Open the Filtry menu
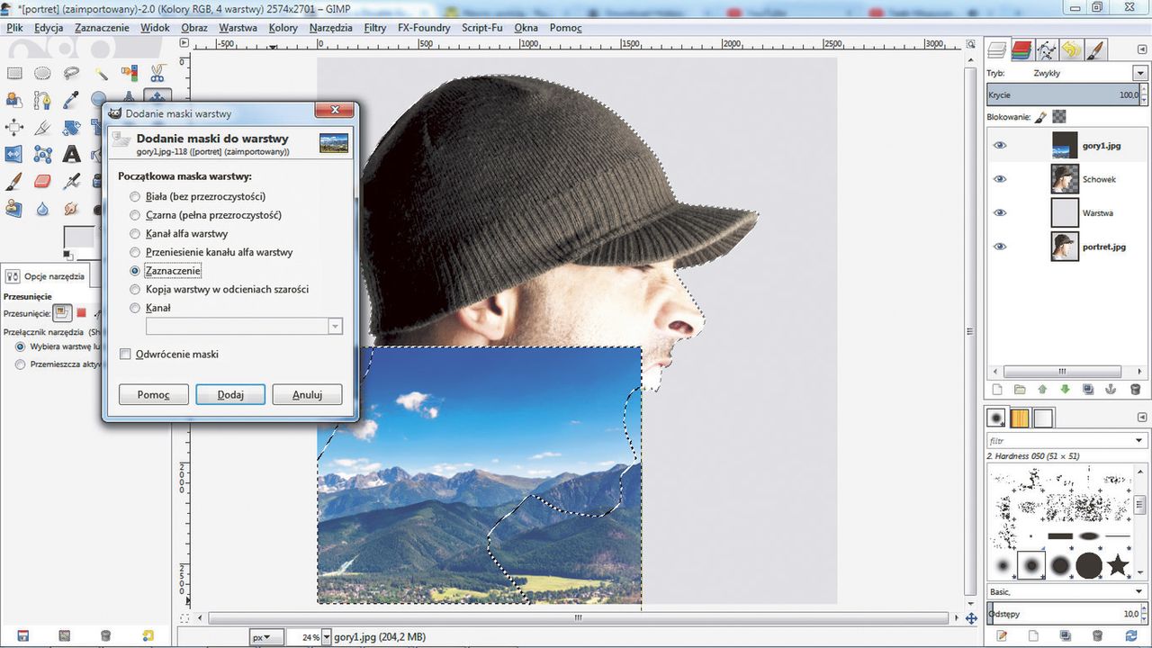This screenshot has height=648, width=1152. (375, 28)
